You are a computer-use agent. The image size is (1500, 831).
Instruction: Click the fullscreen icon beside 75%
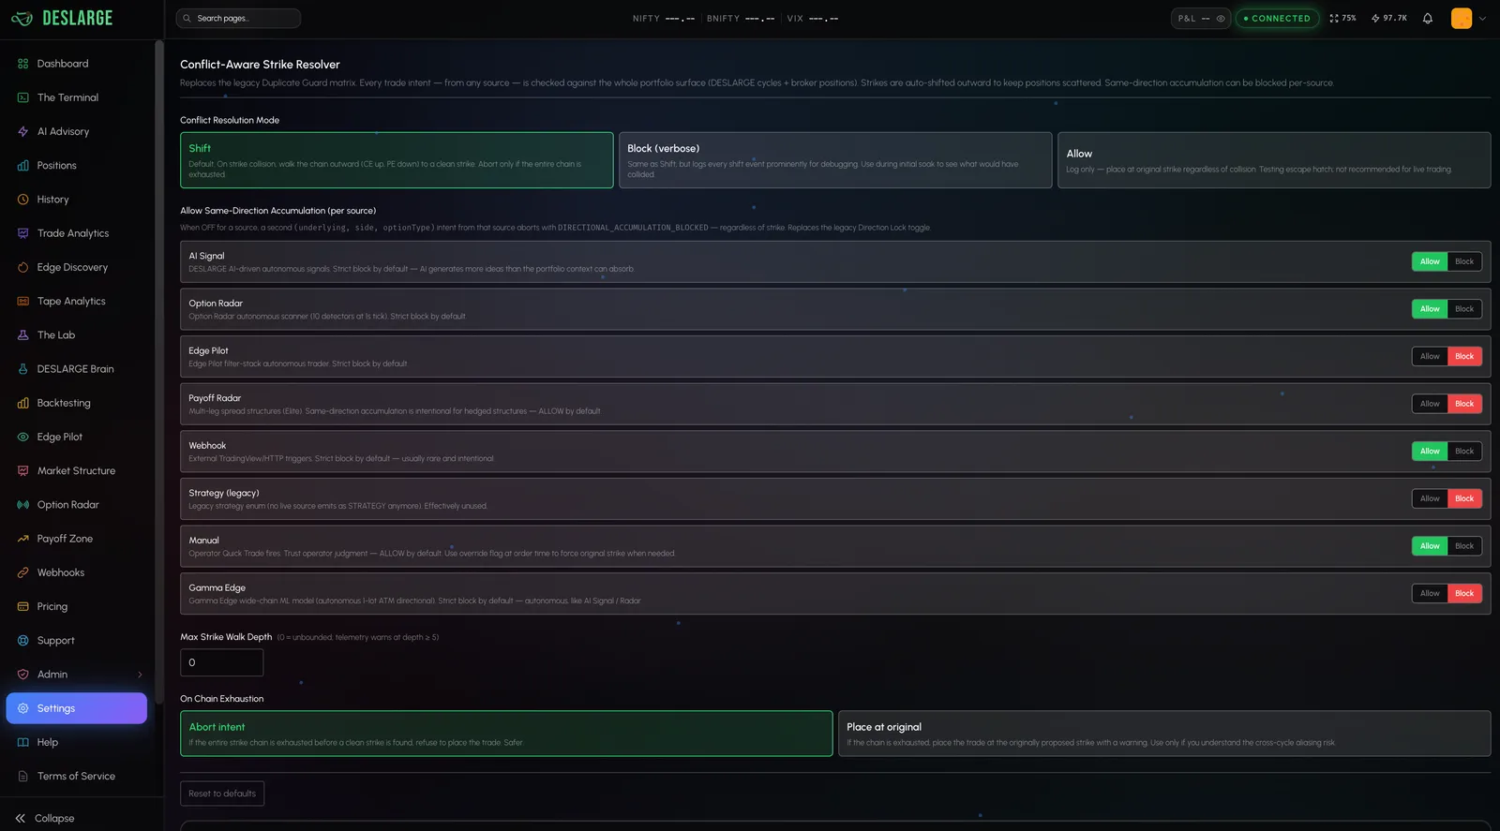[1334, 18]
